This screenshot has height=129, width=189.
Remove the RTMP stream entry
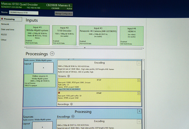coord(139,93)
